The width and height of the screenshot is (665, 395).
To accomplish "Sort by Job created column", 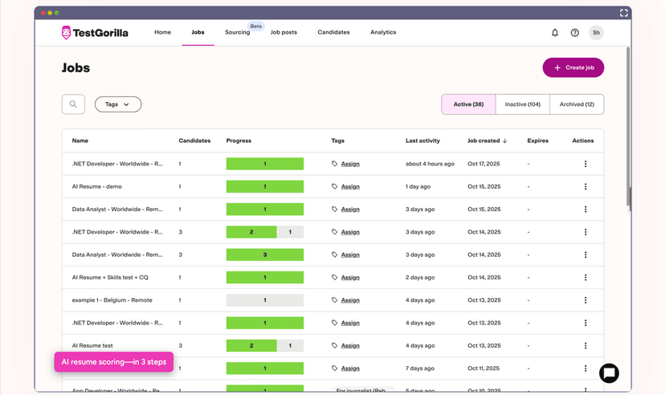I will coord(487,140).
